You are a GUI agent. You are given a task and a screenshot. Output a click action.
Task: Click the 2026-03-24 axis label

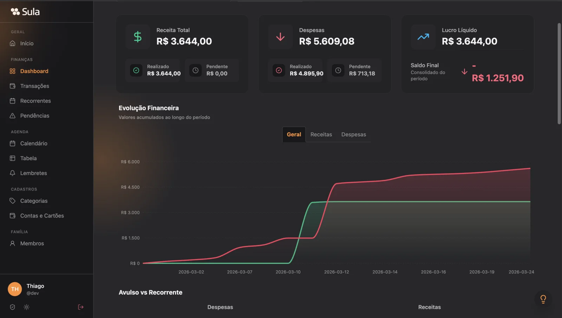pos(521,272)
